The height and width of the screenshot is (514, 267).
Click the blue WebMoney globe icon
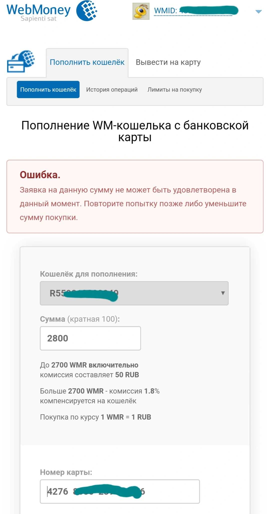tap(87, 11)
